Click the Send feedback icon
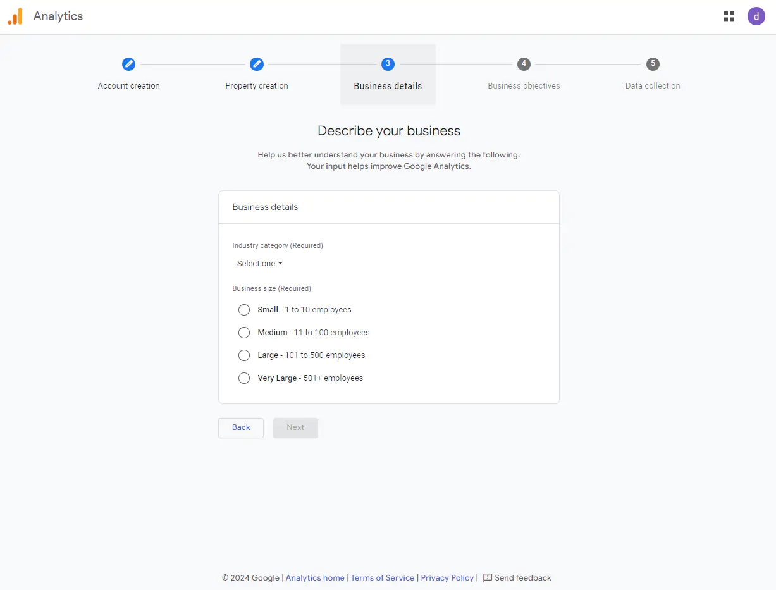Image resolution: width=776 pixels, height=590 pixels. point(488,578)
